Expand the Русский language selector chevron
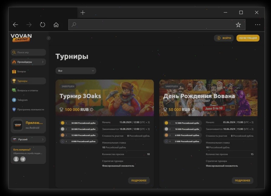 (x=43, y=139)
